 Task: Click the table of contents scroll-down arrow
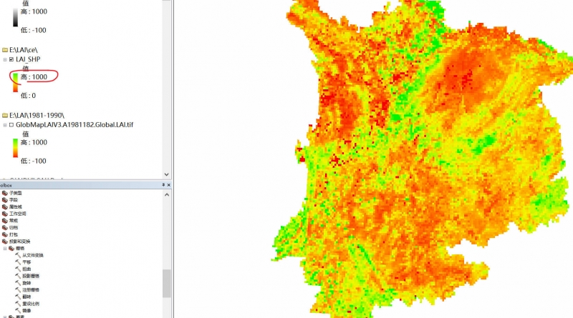[x=167, y=174]
